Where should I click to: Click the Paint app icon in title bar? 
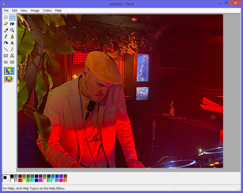click(x=4, y=4)
